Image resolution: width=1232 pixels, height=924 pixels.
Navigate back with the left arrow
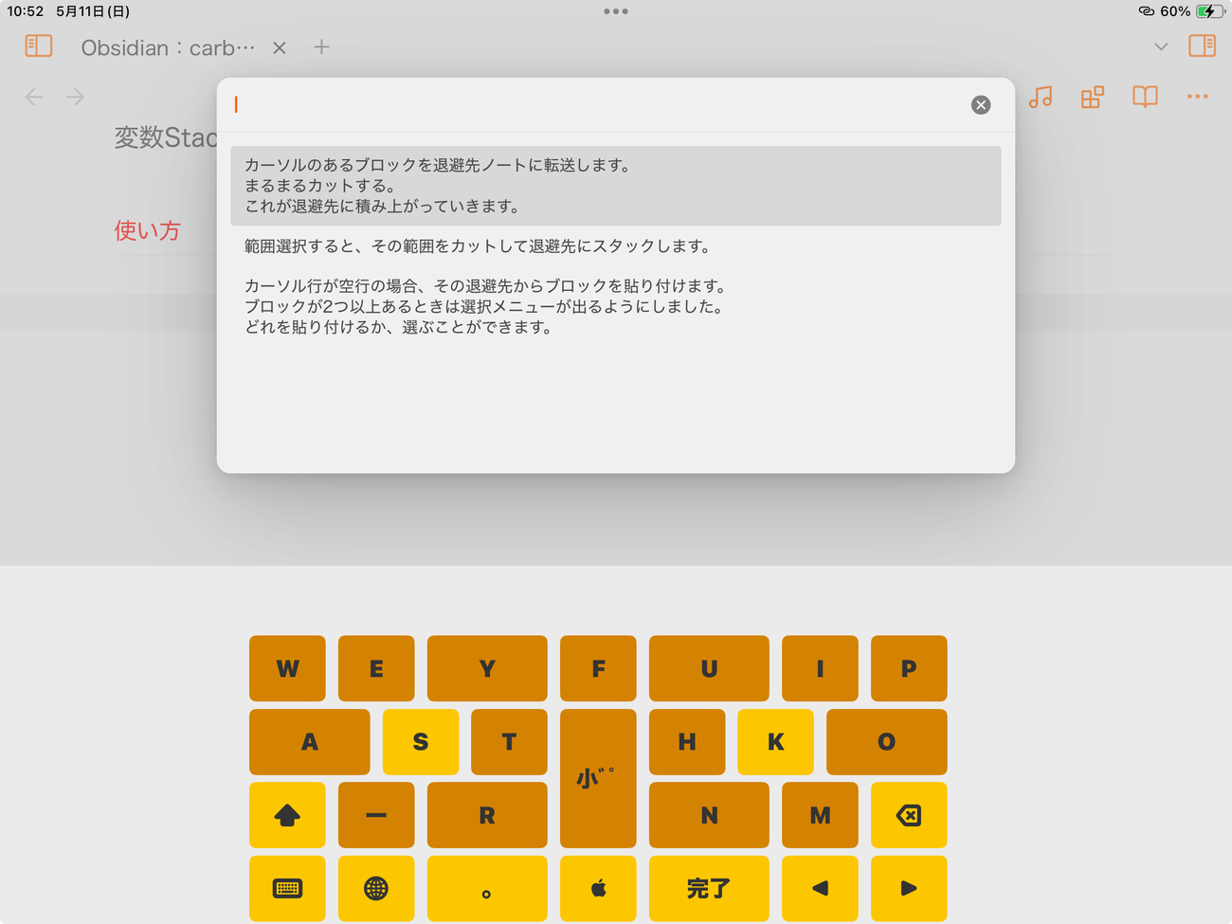tap(34, 97)
